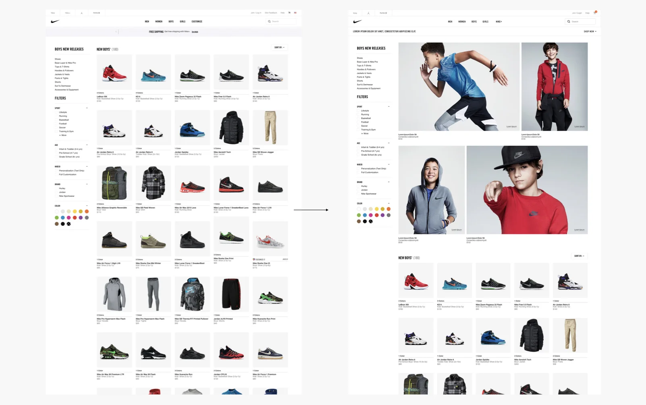
Task: Click Join / Log In link on left page
Action: click(256, 13)
